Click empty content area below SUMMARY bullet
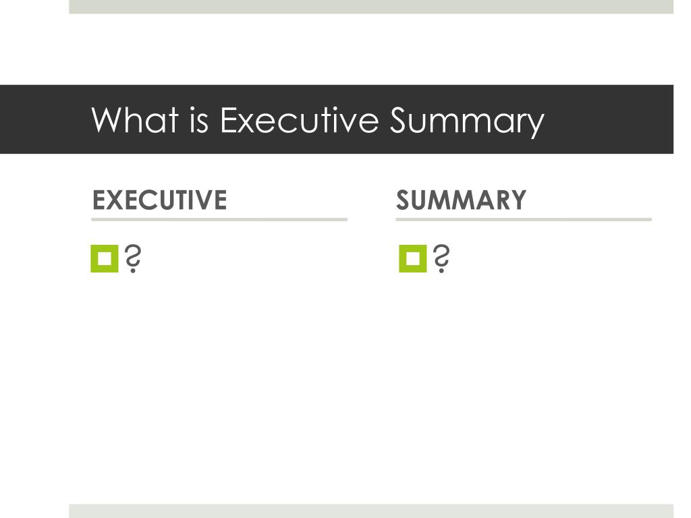Screen dimensions: 691x518 pyautogui.click(x=524, y=374)
